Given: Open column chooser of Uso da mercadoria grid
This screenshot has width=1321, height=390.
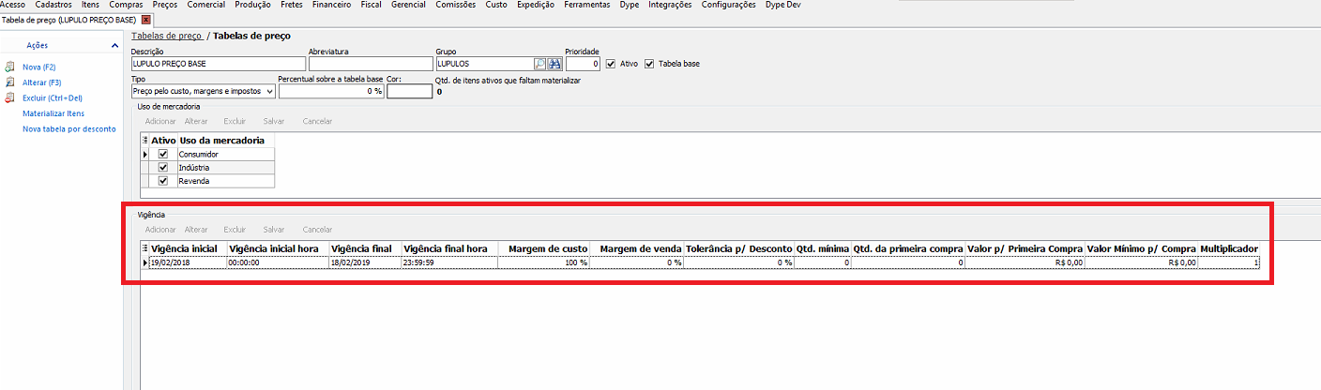Looking at the screenshot, I should pos(144,141).
